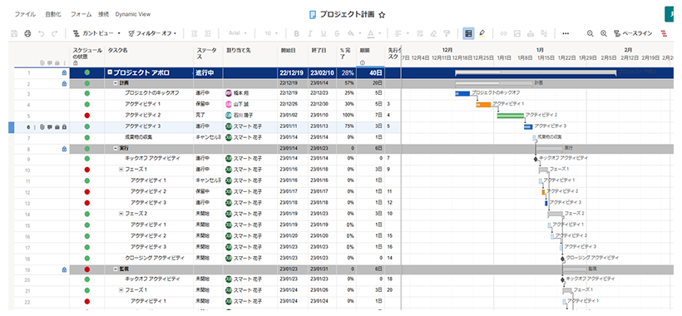
Task: Click the red status ball on row 5
Action: 87,116
